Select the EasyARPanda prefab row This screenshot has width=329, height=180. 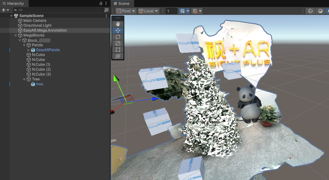(x=55, y=50)
